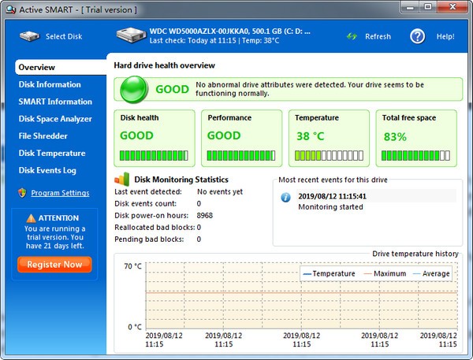Viewport: 473px width, 360px height.
Task: Click the info icon beside Monitoring started event
Action: click(285, 197)
